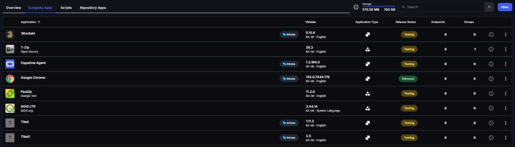Click the Released status badge for Chrome
Screen dimensions: 515x147
pos(408,79)
